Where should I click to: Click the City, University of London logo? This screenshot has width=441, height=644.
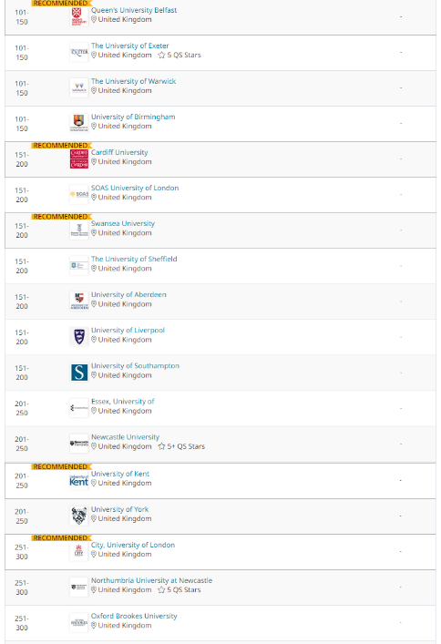pyautogui.click(x=79, y=551)
